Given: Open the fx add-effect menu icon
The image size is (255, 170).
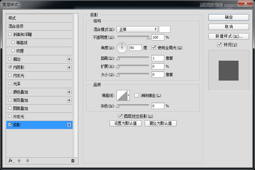Looking at the screenshot, I should coord(11,161).
